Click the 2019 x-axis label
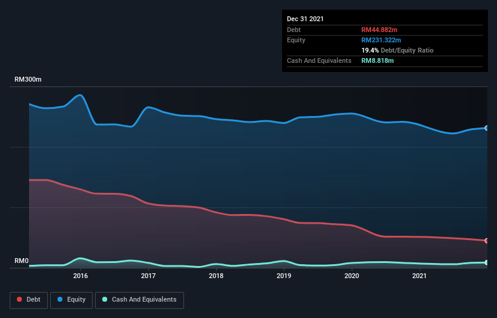497x318 pixels. coord(284,276)
